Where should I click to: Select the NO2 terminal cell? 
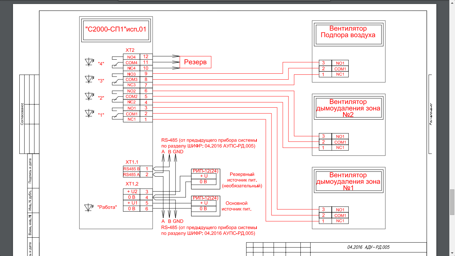click(132, 91)
